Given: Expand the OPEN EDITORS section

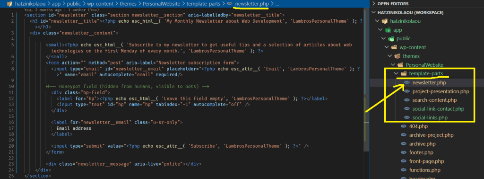Looking at the screenshot, I should tap(374, 4).
